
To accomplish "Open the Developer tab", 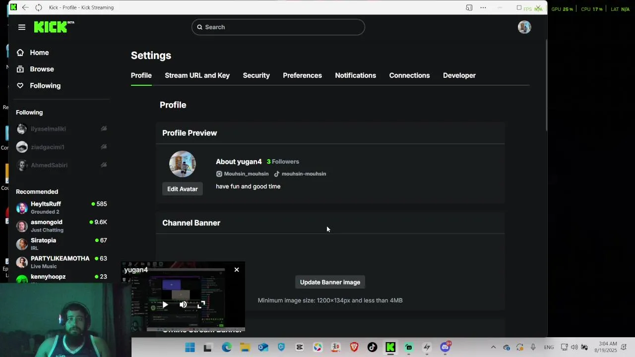I will coord(459,75).
